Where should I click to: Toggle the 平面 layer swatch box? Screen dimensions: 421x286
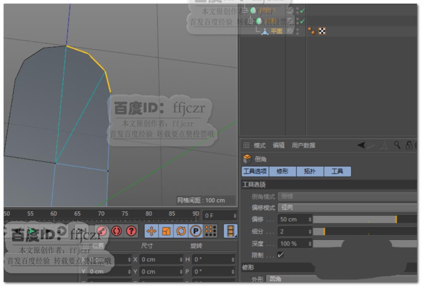(290, 31)
